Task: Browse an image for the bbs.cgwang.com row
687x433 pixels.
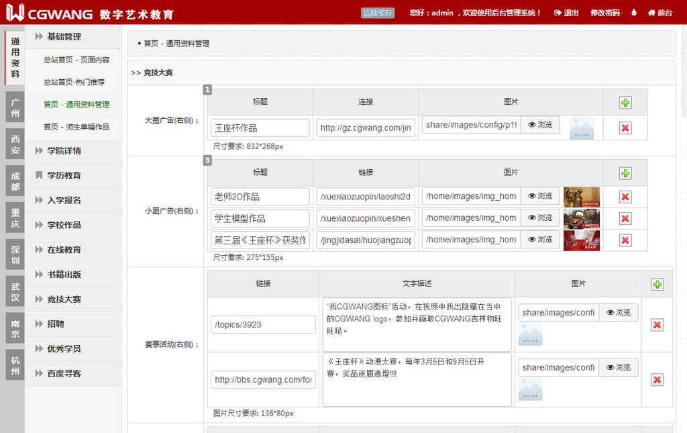Action: 618,367
